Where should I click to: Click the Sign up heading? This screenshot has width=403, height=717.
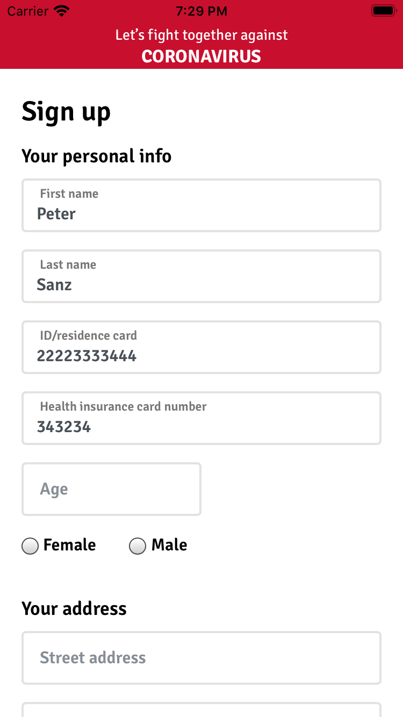[x=66, y=112]
